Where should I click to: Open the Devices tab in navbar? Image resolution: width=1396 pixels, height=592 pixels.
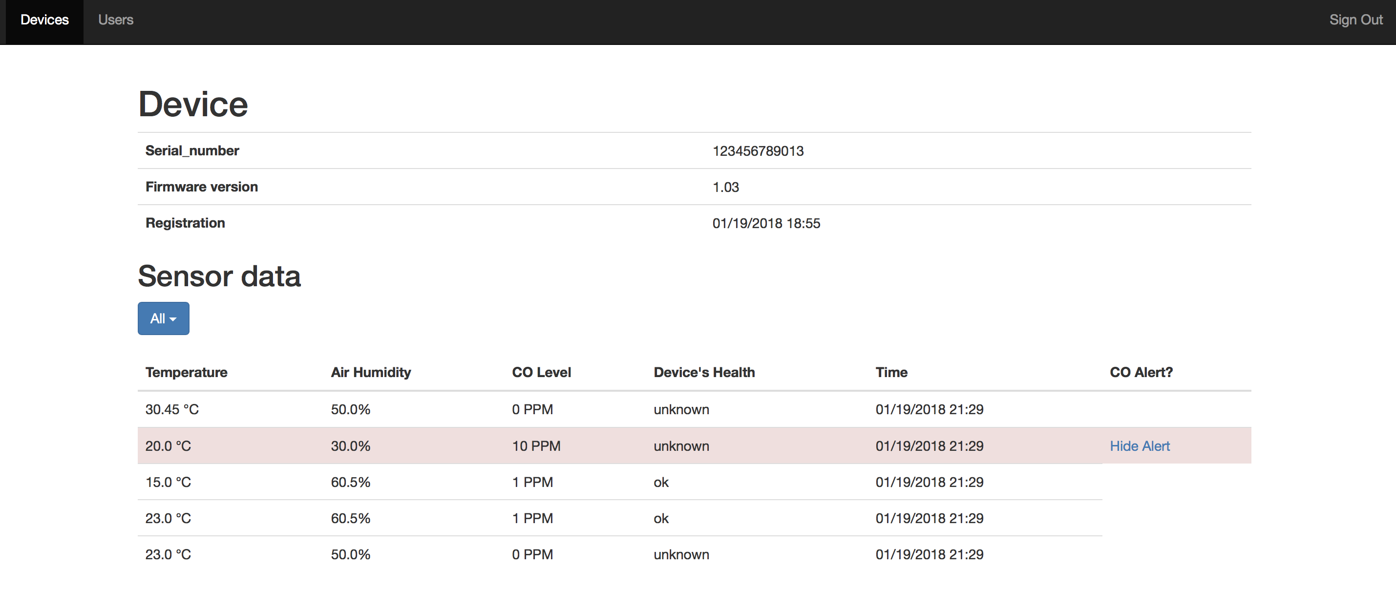coord(44,20)
